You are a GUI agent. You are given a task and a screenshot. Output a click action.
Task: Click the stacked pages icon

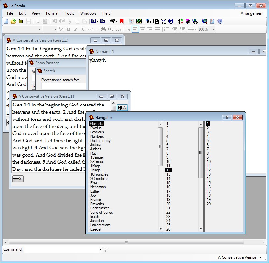click(x=156, y=21)
